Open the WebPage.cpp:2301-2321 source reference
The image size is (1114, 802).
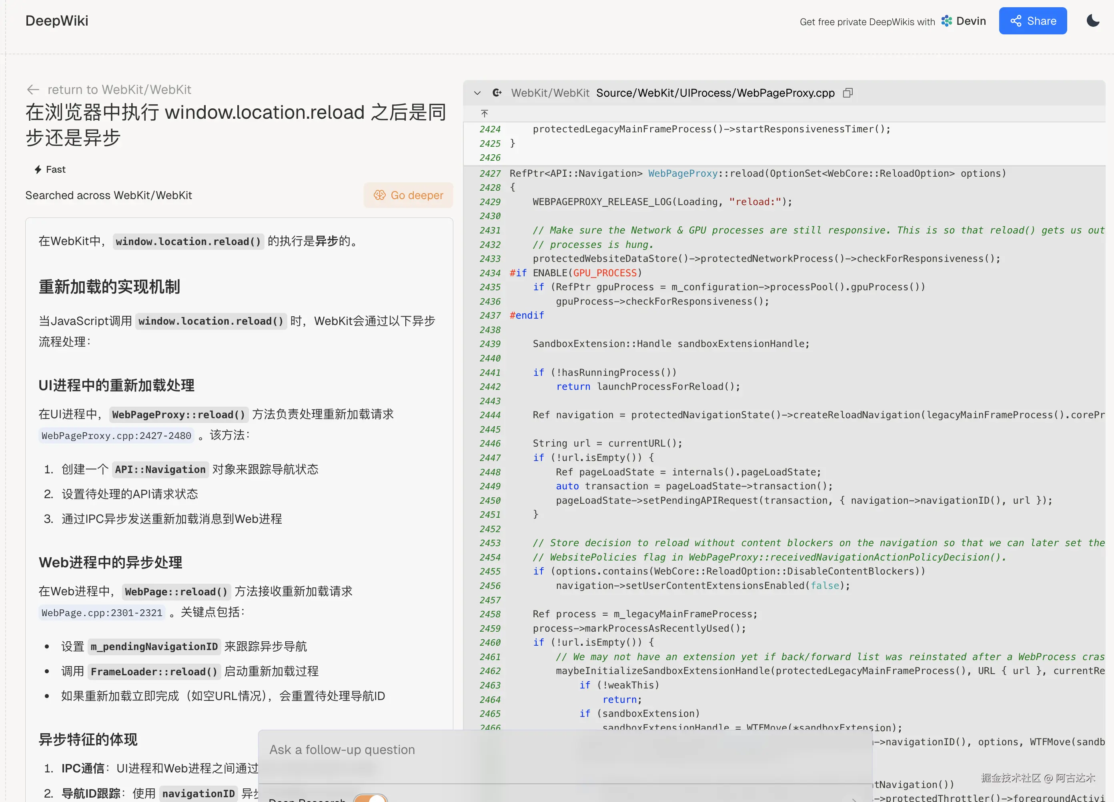pyautogui.click(x=102, y=612)
